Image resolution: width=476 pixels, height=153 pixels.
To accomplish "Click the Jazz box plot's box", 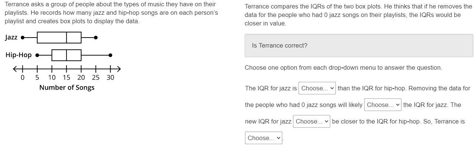I will (x=59, y=38).
